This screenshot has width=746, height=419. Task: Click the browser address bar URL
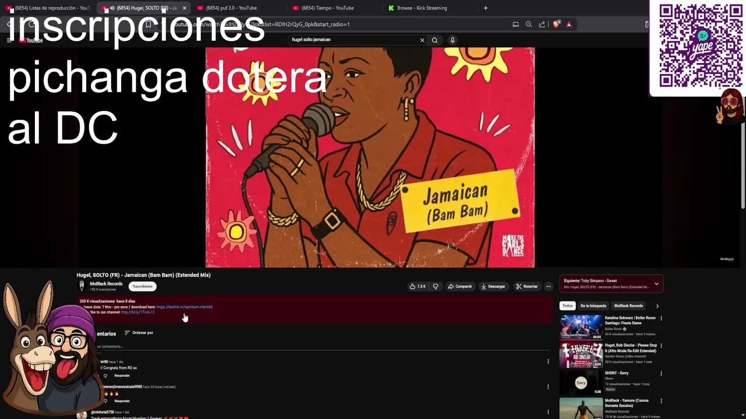click(x=262, y=24)
